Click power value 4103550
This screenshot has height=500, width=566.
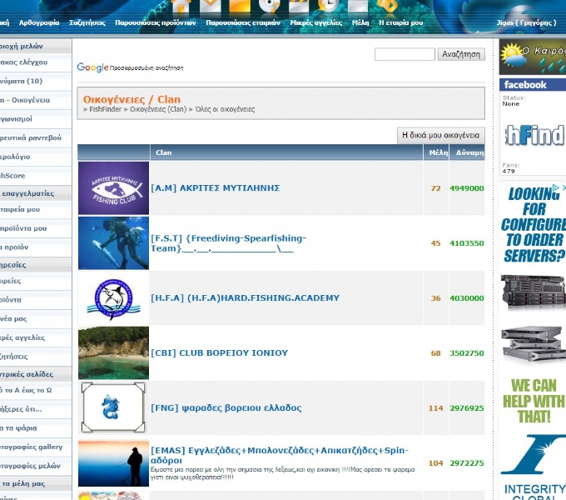[467, 243]
